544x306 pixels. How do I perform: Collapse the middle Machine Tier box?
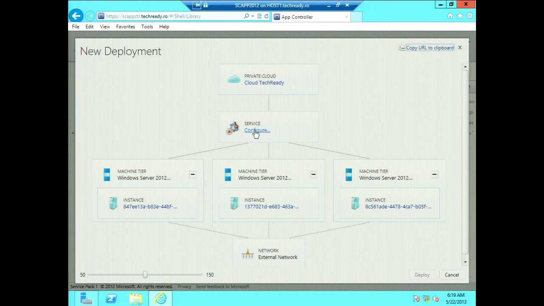313,174
